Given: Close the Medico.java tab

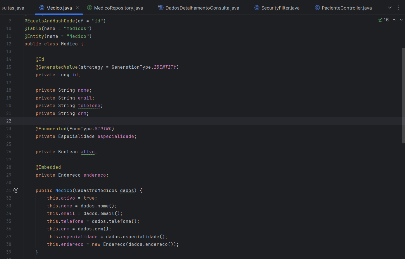Looking at the screenshot, I should (77, 8).
